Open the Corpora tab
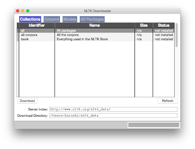Screen dimensions: 195x149 pyautogui.click(x=52, y=19)
